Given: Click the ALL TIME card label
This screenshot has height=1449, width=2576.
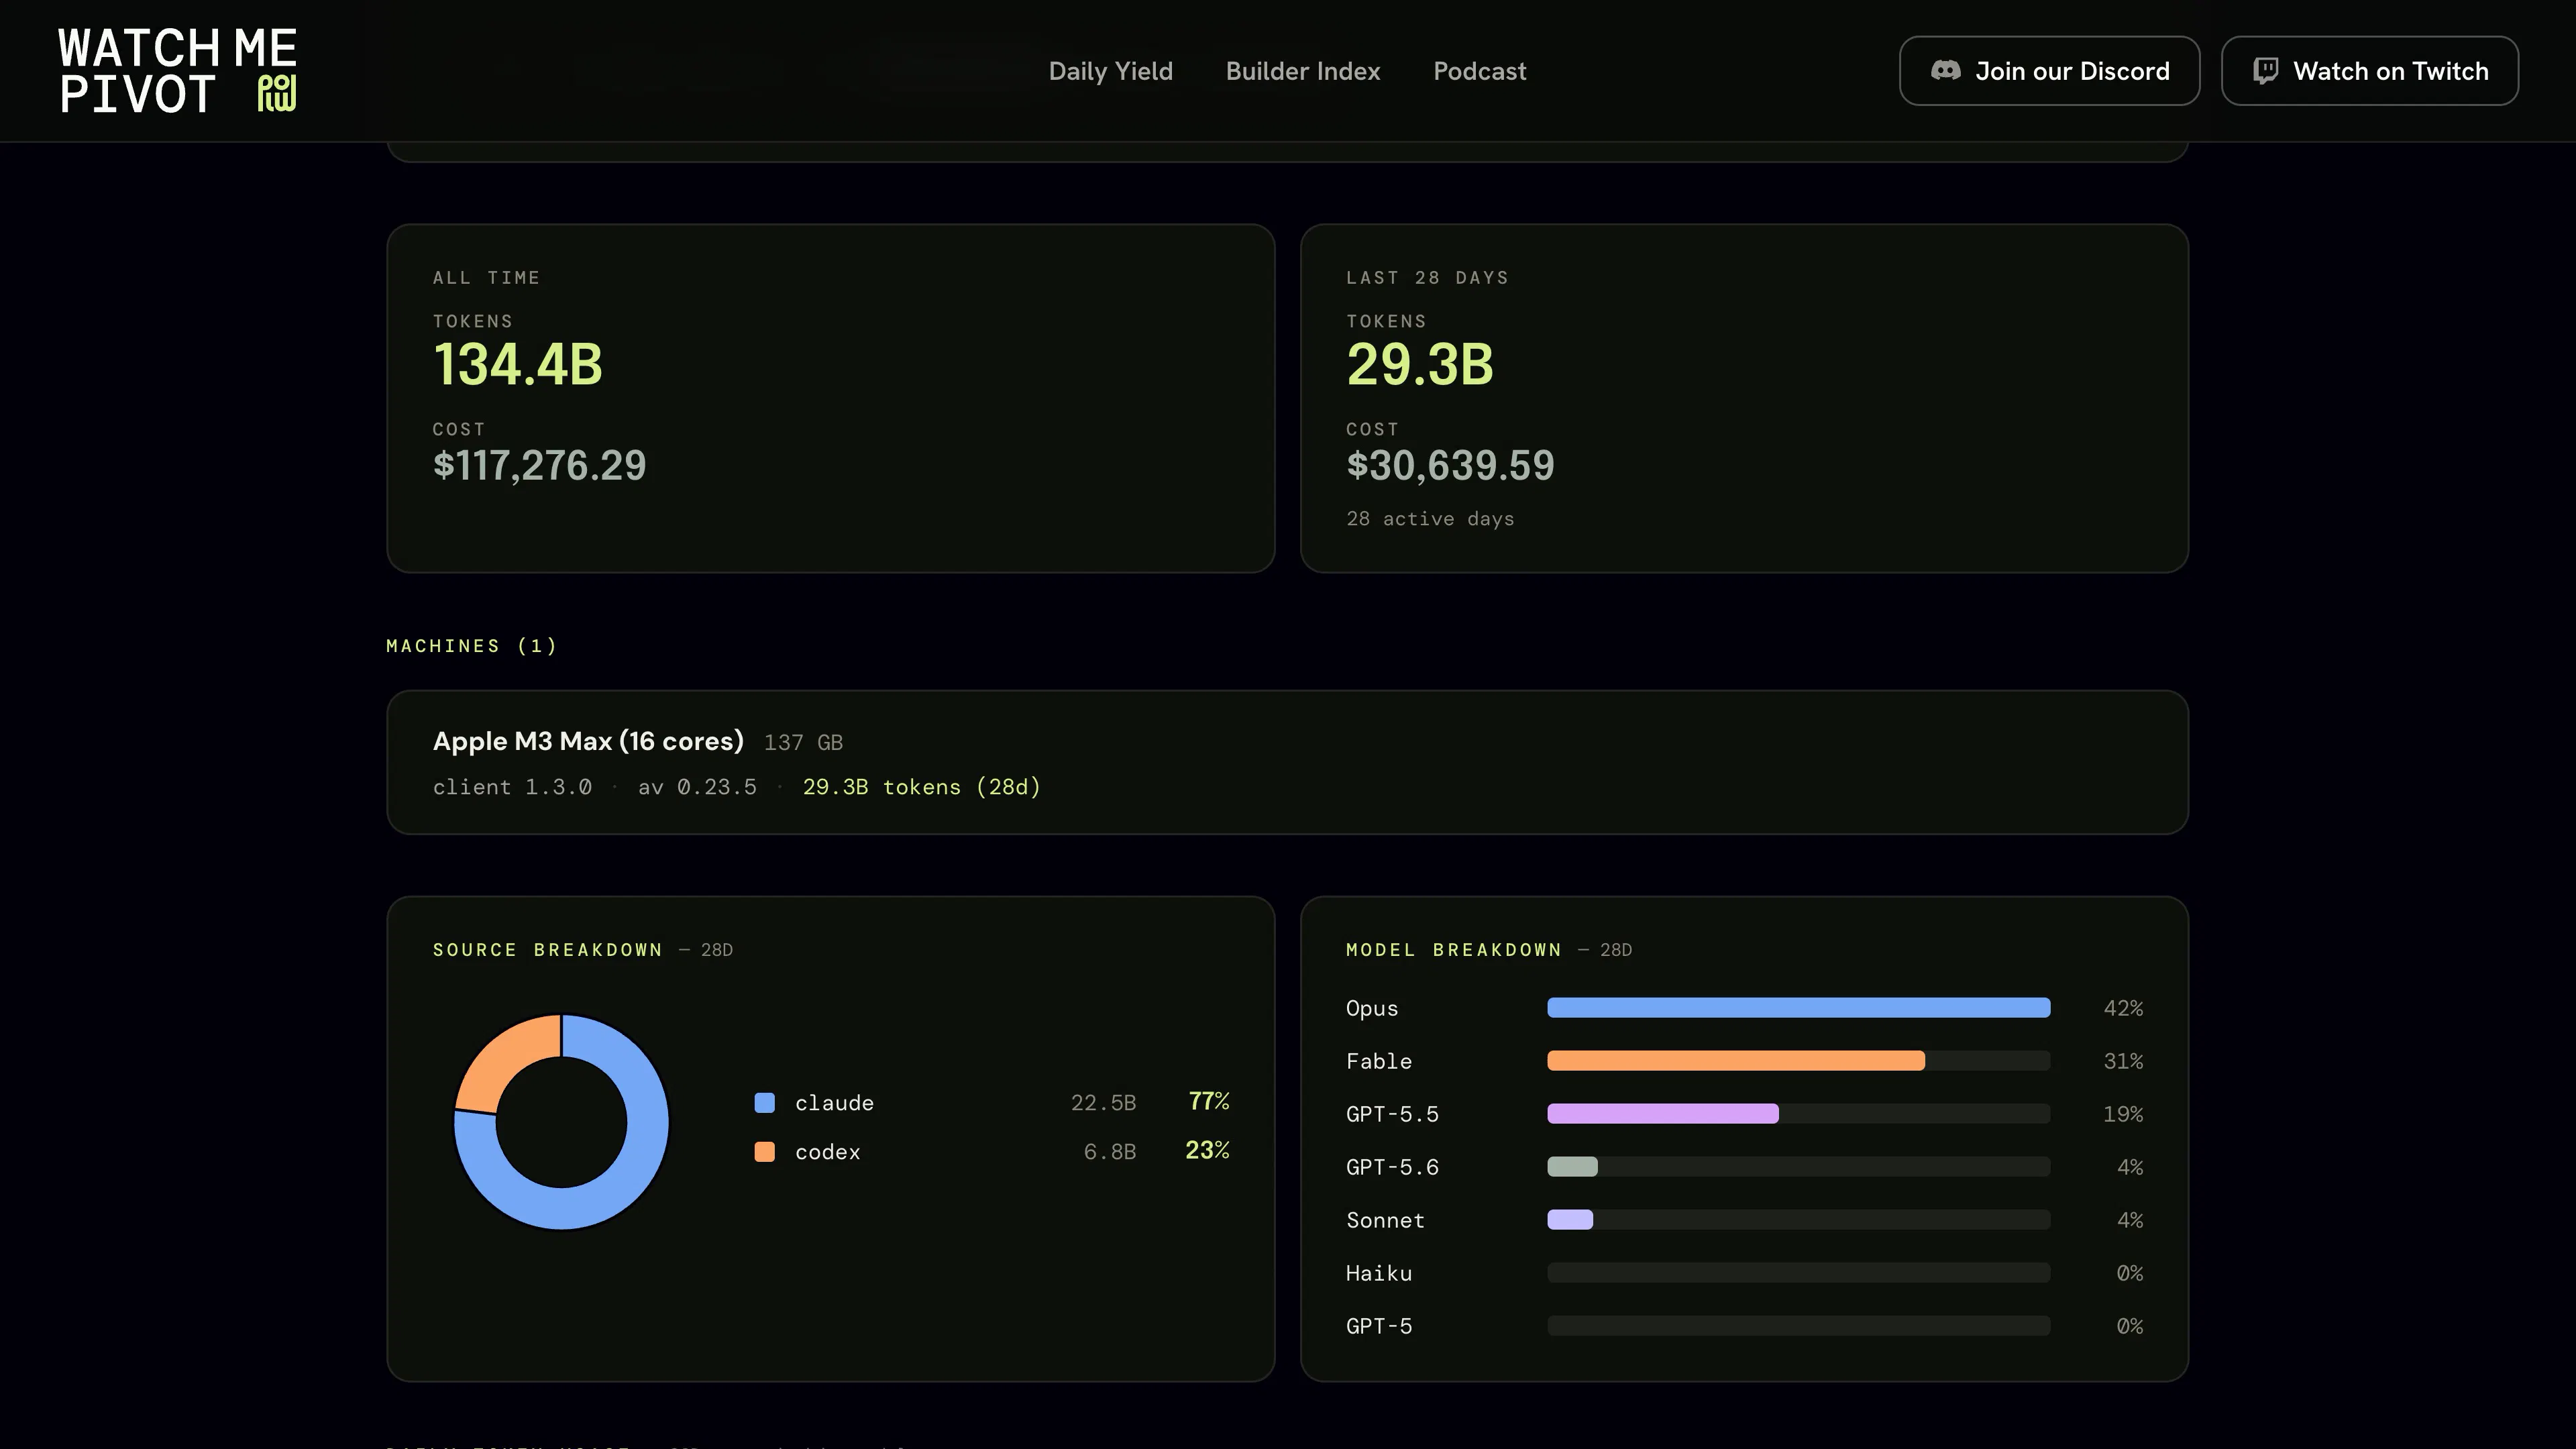Looking at the screenshot, I should pyautogui.click(x=486, y=278).
